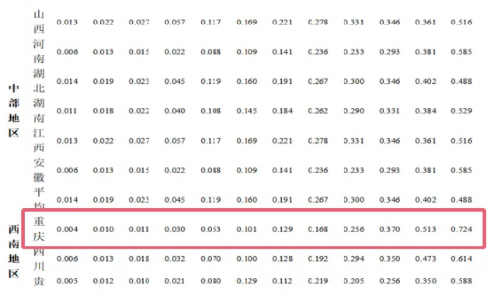The height and width of the screenshot is (302, 494).
Task: Click value 0.293 in 安徽 row
Action: (390, 170)
